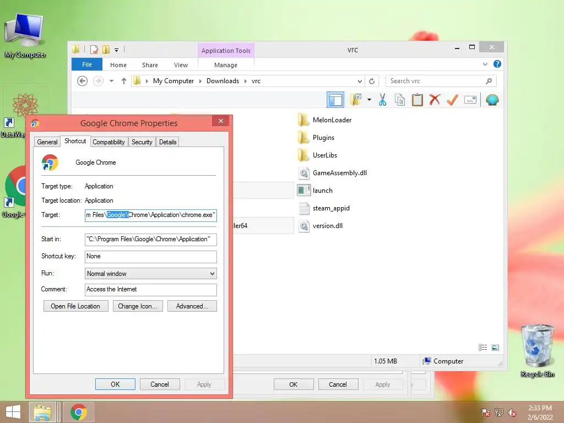
Task: Expand the ribbon chevron
Action: pos(485,64)
